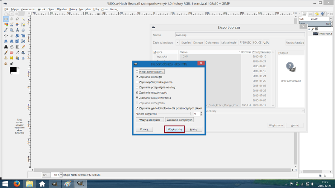335x188 pixels.
Task: Open the dock tab configuration menu button
Action: pos(331,14)
